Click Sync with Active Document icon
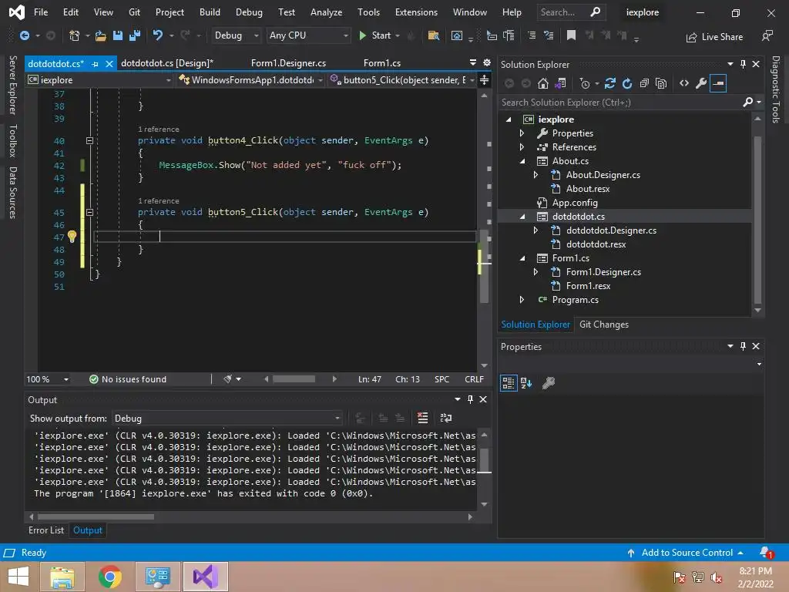789x592 pixels. pos(610,83)
